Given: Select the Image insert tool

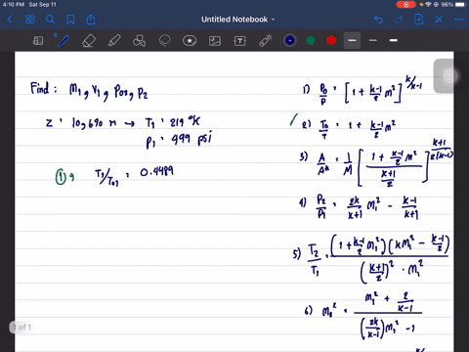Looking at the screenshot, I should coord(215,41).
